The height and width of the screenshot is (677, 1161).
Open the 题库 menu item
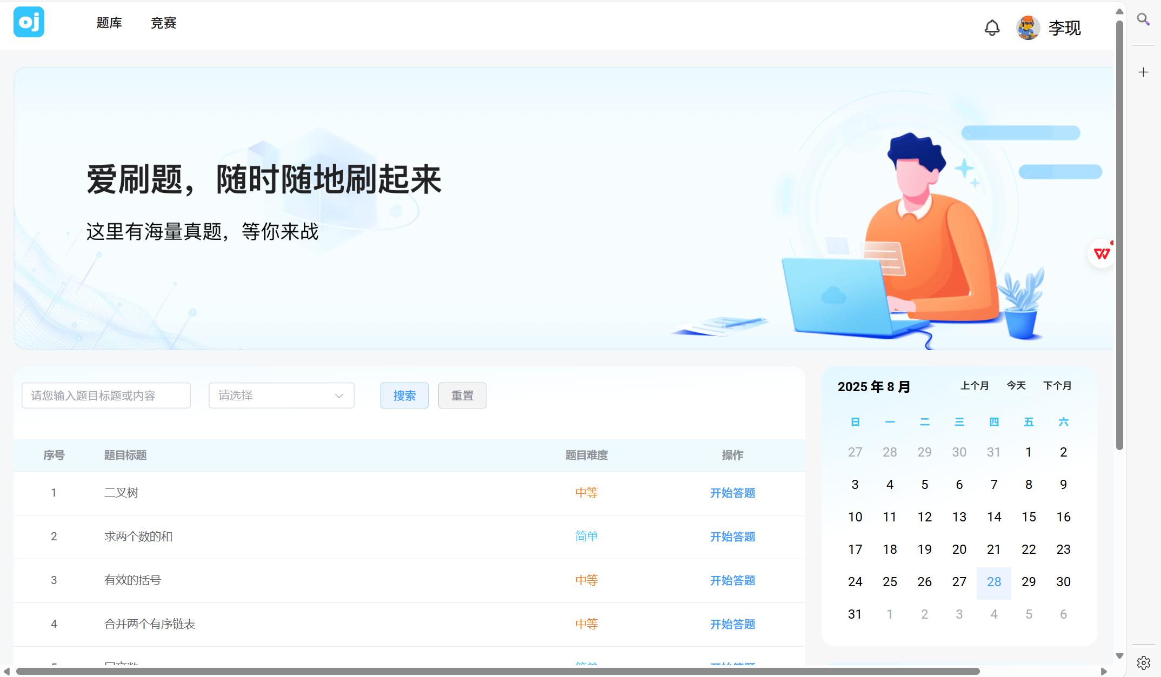[109, 23]
